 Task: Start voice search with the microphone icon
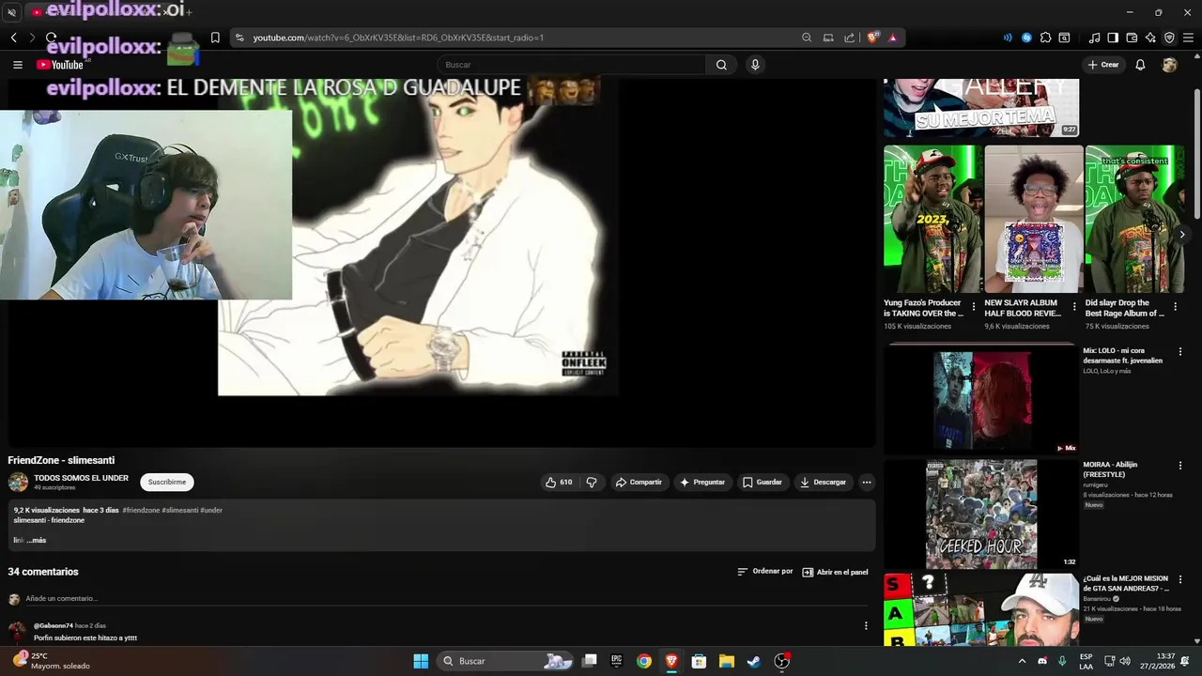[x=755, y=65]
